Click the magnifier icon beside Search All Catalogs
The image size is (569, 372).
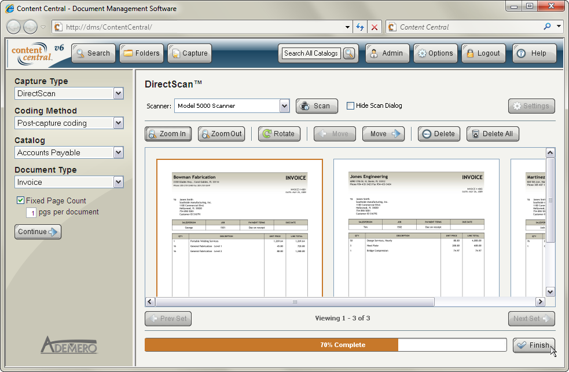point(349,53)
